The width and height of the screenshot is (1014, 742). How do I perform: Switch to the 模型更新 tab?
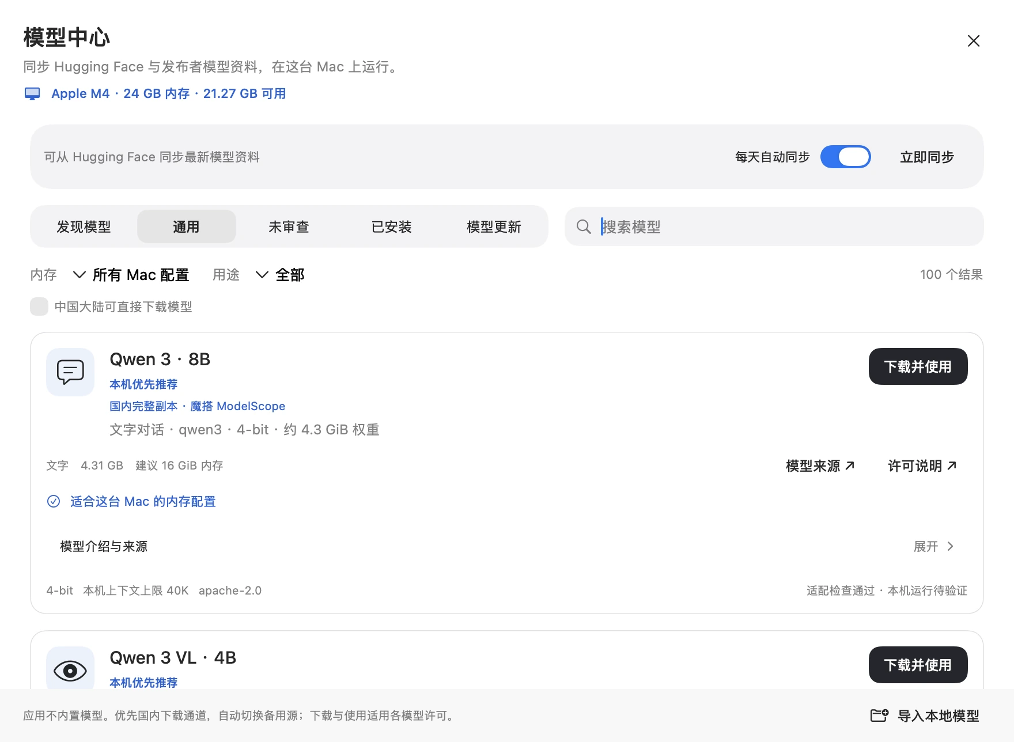tap(494, 227)
